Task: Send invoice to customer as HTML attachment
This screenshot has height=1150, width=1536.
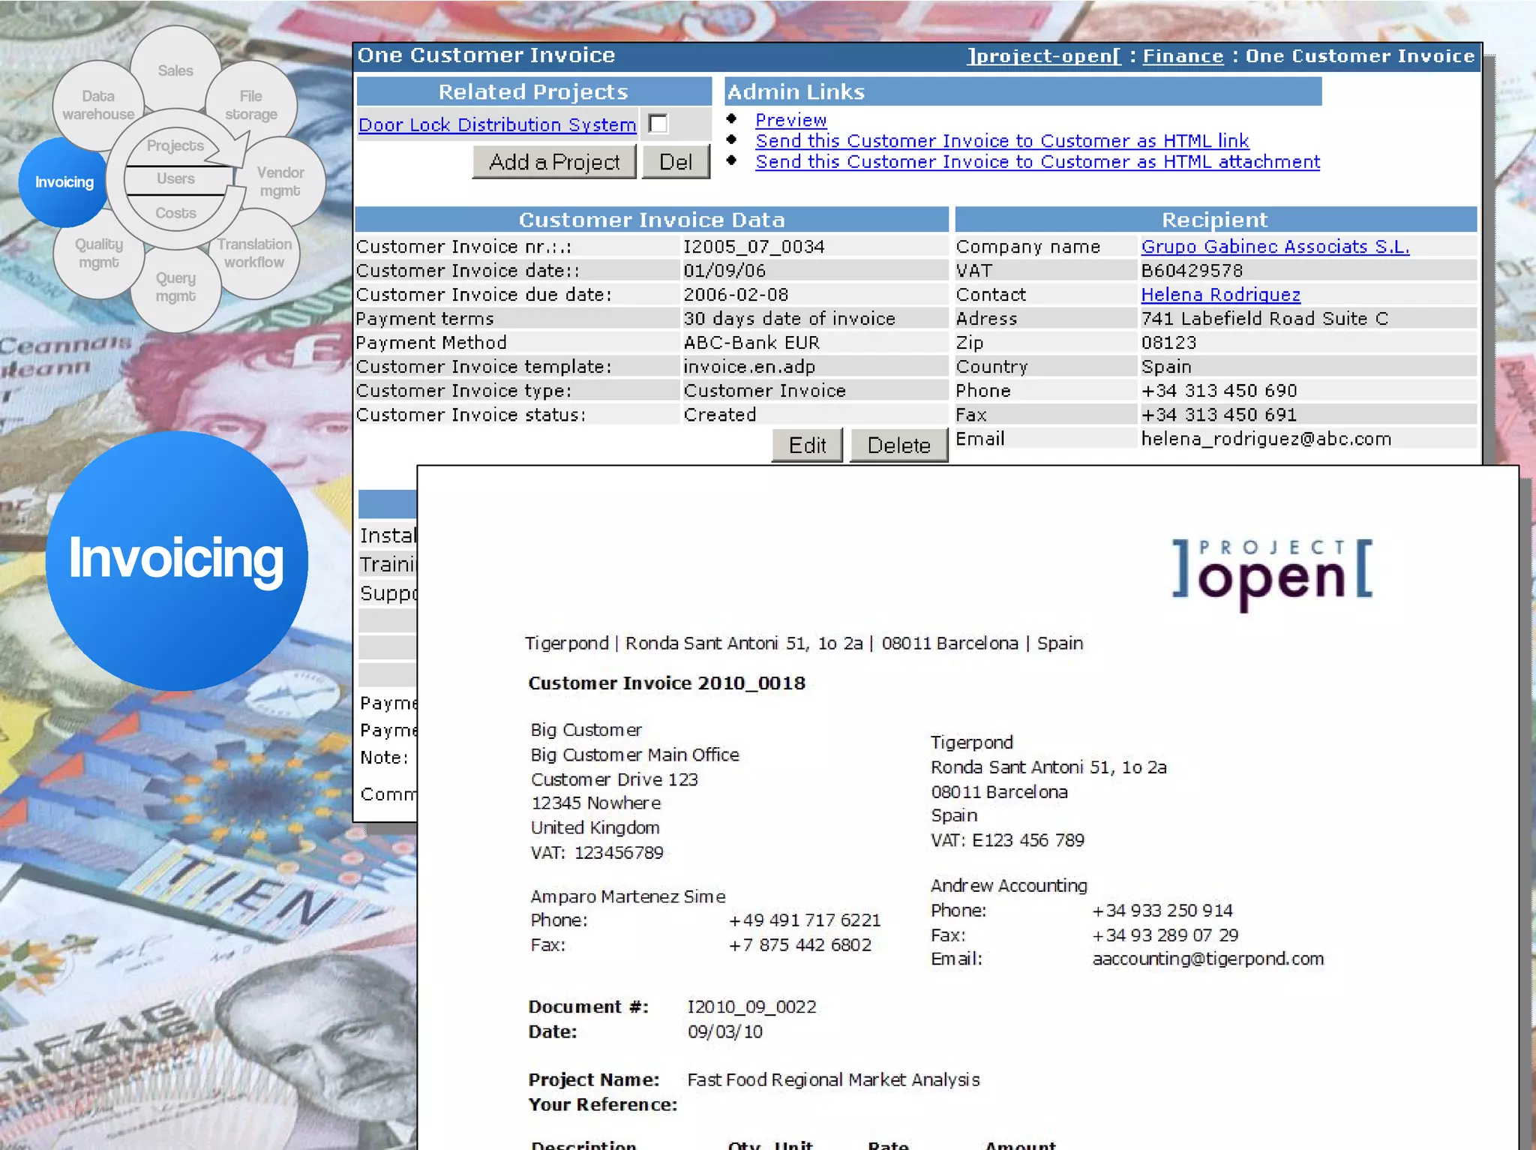Action: 1037,162
